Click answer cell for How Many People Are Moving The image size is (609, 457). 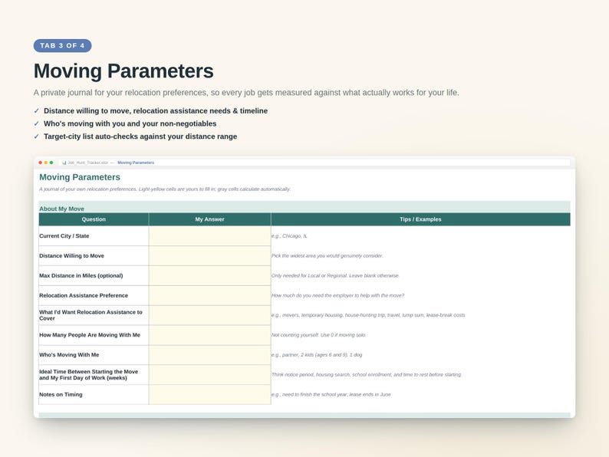[x=209, y=335]
